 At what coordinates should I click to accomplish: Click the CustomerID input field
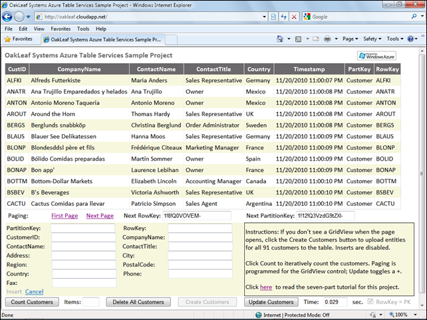[x=83, y=238]
